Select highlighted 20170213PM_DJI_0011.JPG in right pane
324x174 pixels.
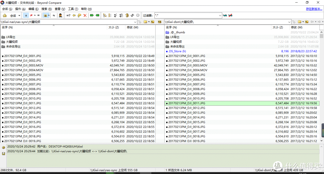click(x=242, y=103)
